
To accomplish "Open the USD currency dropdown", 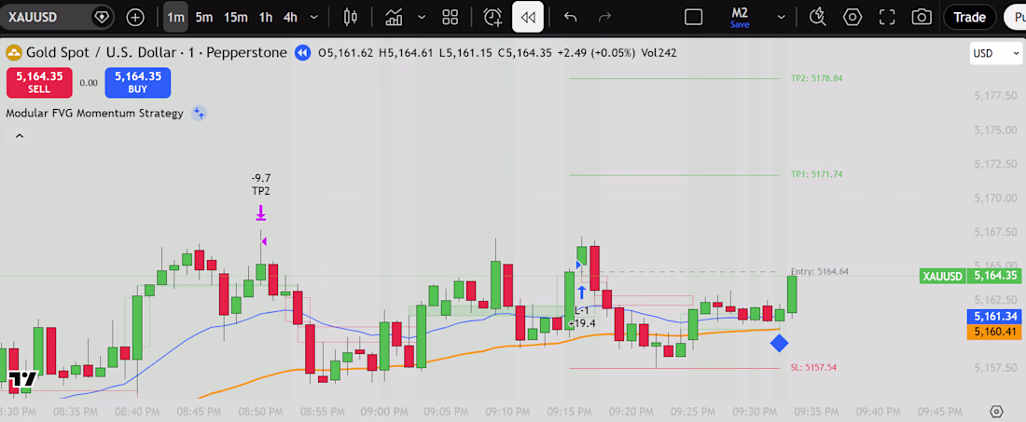I will point(996,54).
